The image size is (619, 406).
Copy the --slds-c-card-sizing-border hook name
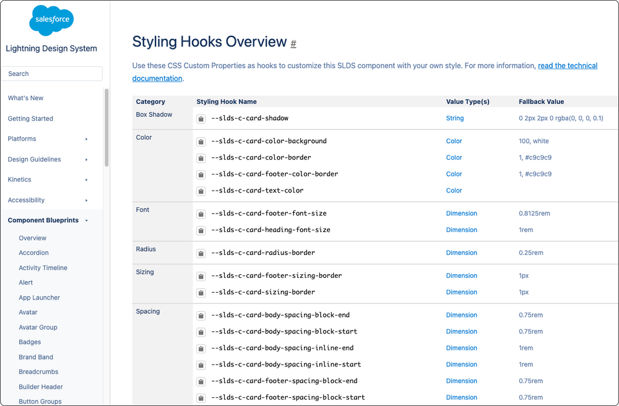coord(201,292)
